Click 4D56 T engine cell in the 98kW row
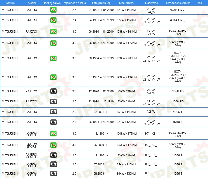This screenshot has width=208, height=178. [178, 173]
